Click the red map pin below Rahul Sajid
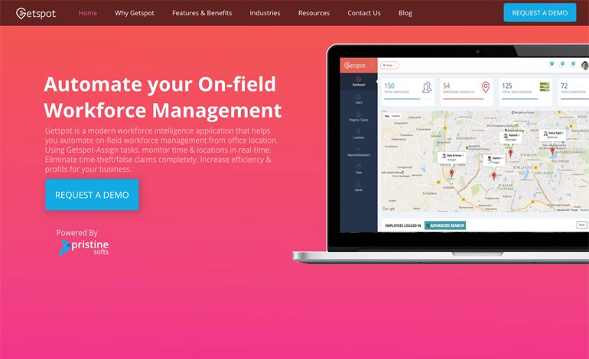 [x=552, y=150]
